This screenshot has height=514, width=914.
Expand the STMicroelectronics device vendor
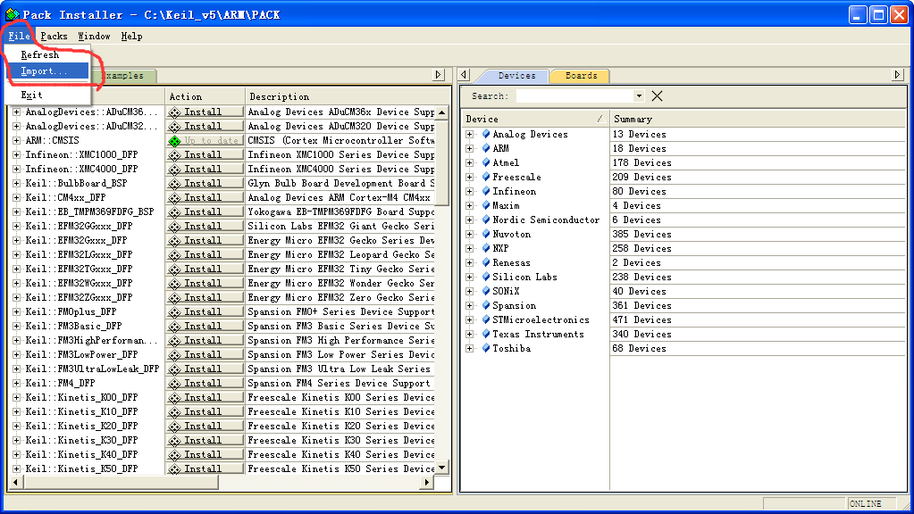tap(470, 319)
